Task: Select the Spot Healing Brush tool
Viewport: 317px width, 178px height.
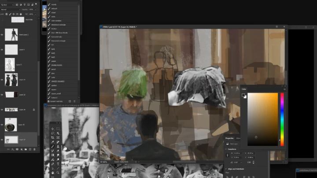Action: [58, 142]
